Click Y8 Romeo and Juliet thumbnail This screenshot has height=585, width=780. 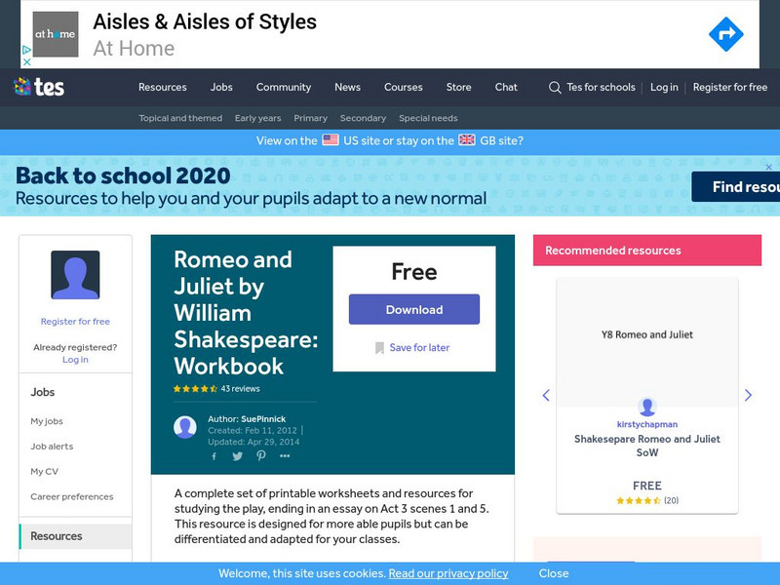[647, 342]
